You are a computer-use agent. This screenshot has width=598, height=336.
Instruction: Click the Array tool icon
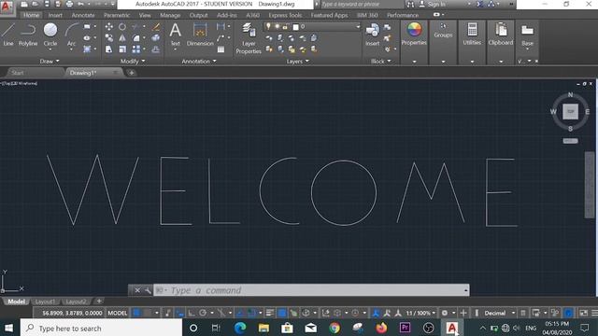click(x=136, y=49)
